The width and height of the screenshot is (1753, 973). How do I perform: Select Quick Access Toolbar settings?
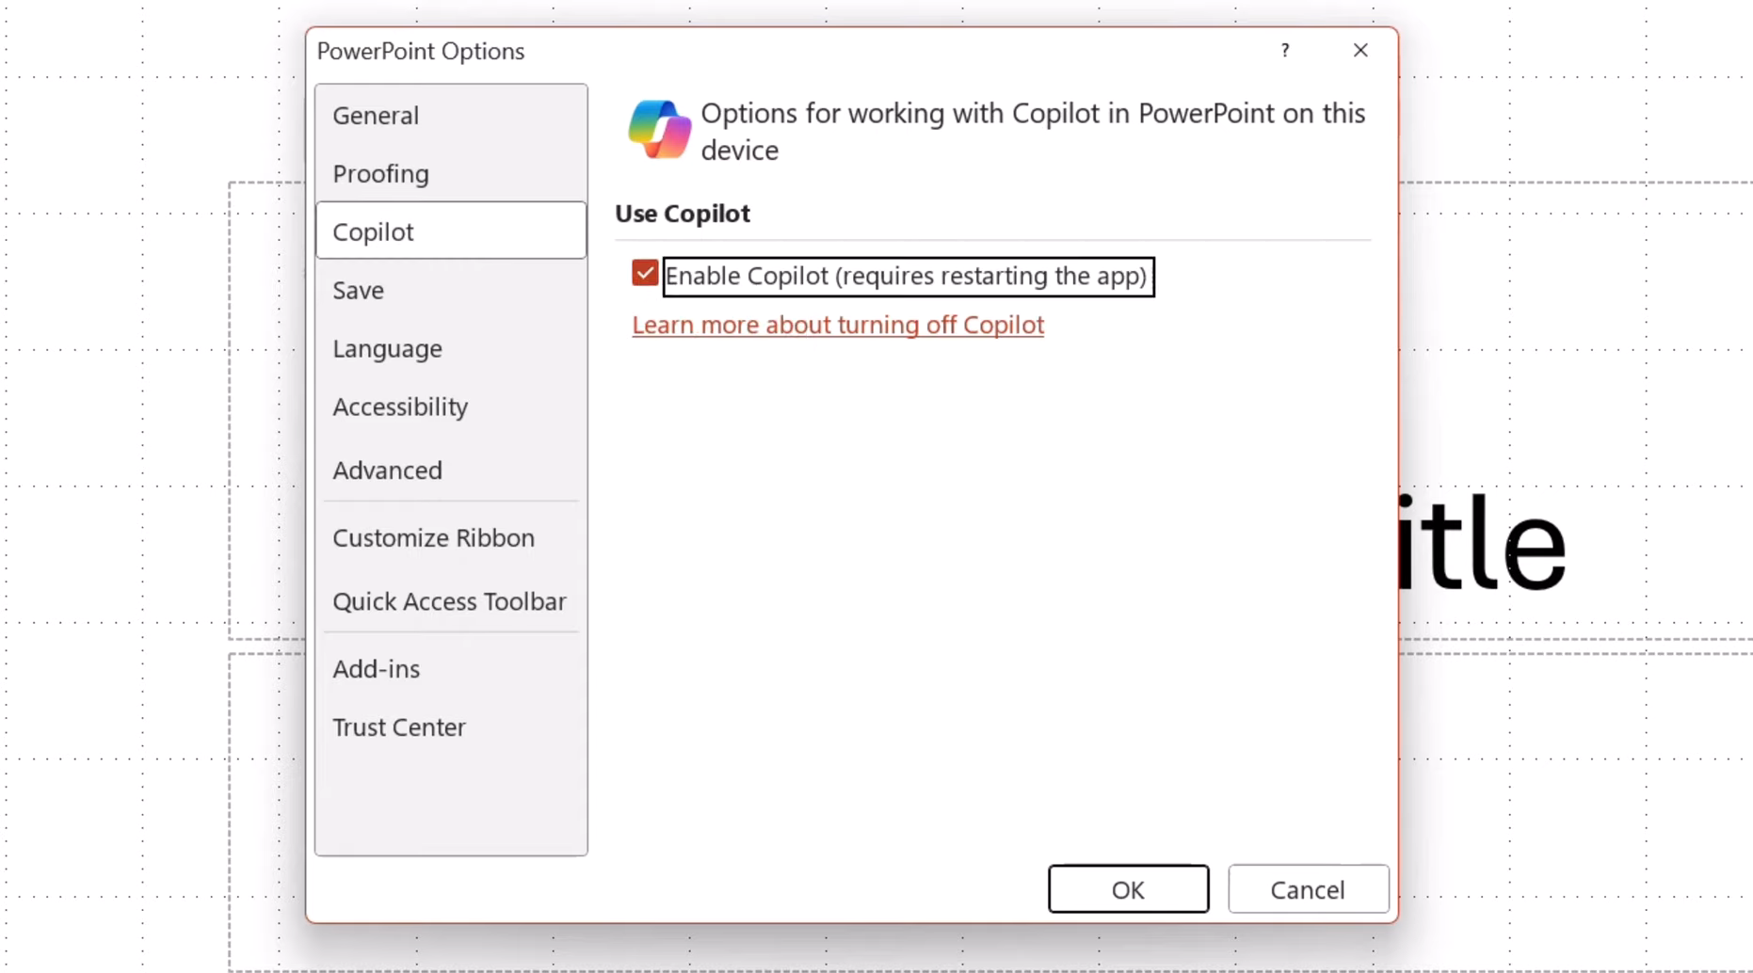tap(451, 601)
